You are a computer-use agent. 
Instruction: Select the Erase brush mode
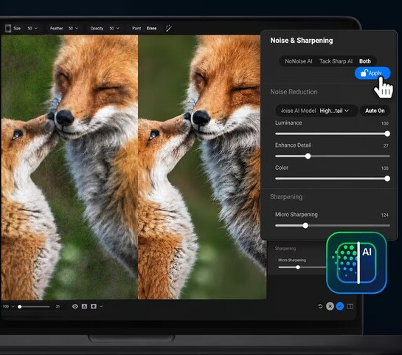click(x=151, y=28)
